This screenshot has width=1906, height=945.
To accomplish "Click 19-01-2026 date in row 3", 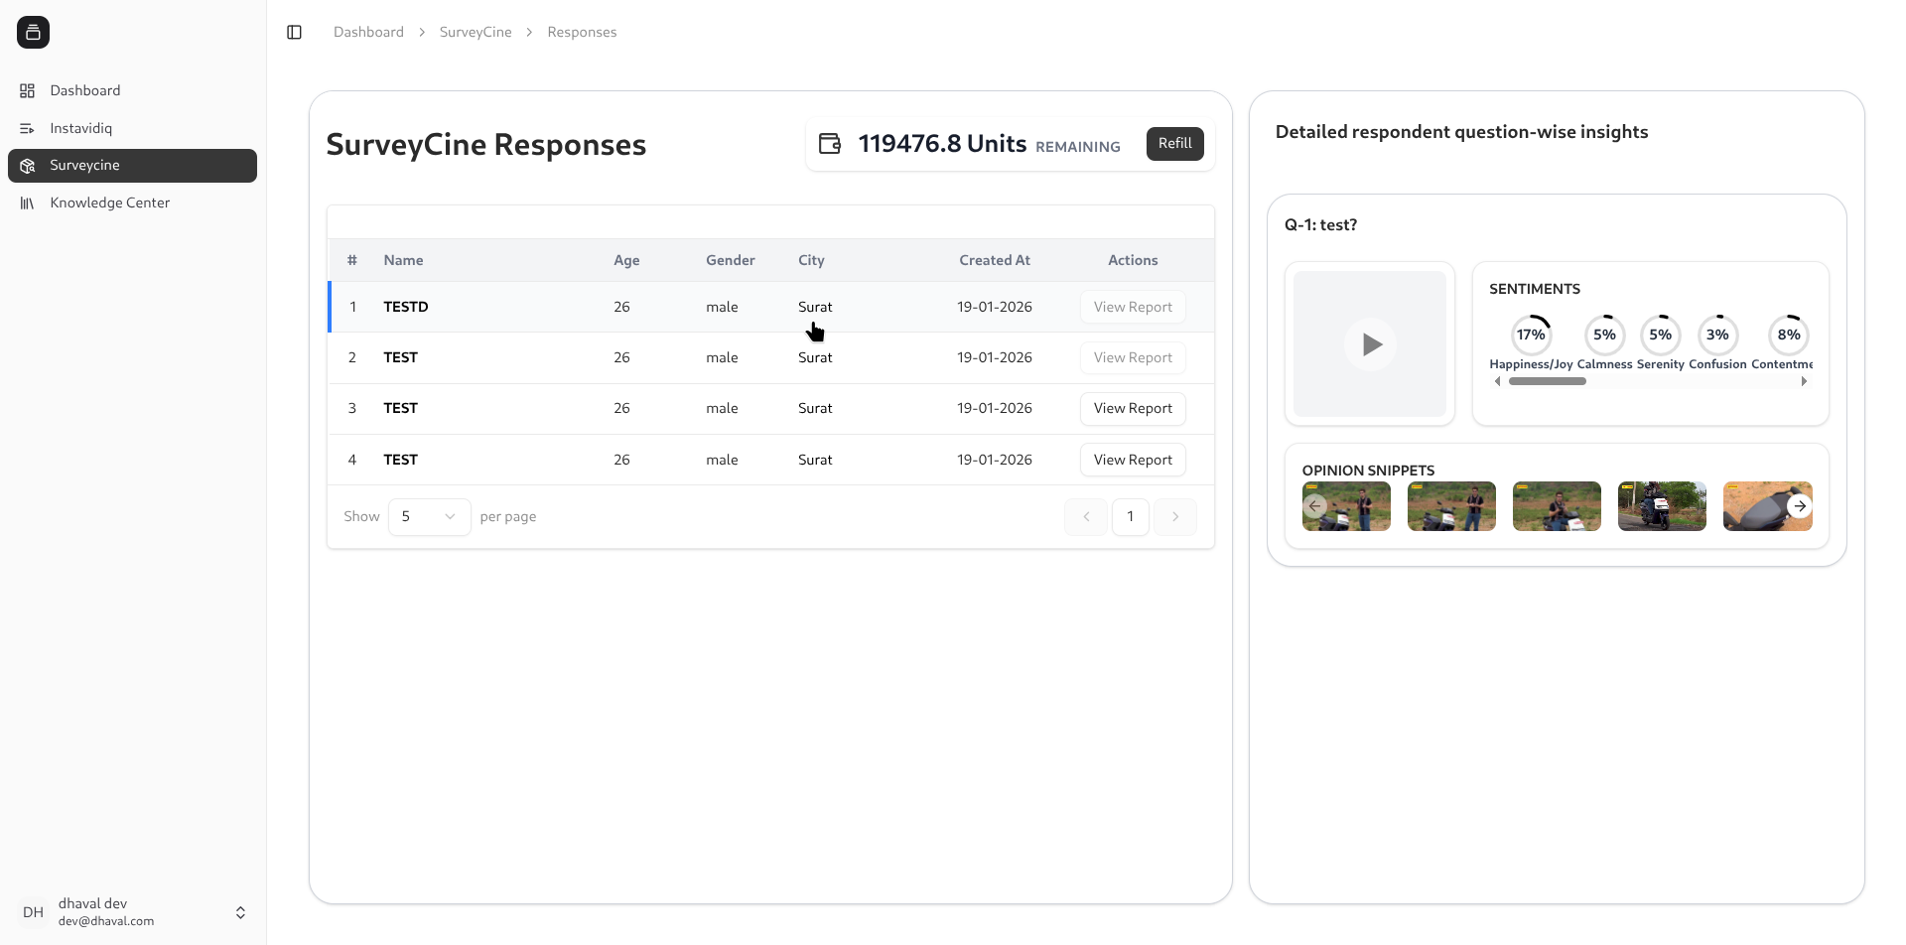I will point(995,408).
